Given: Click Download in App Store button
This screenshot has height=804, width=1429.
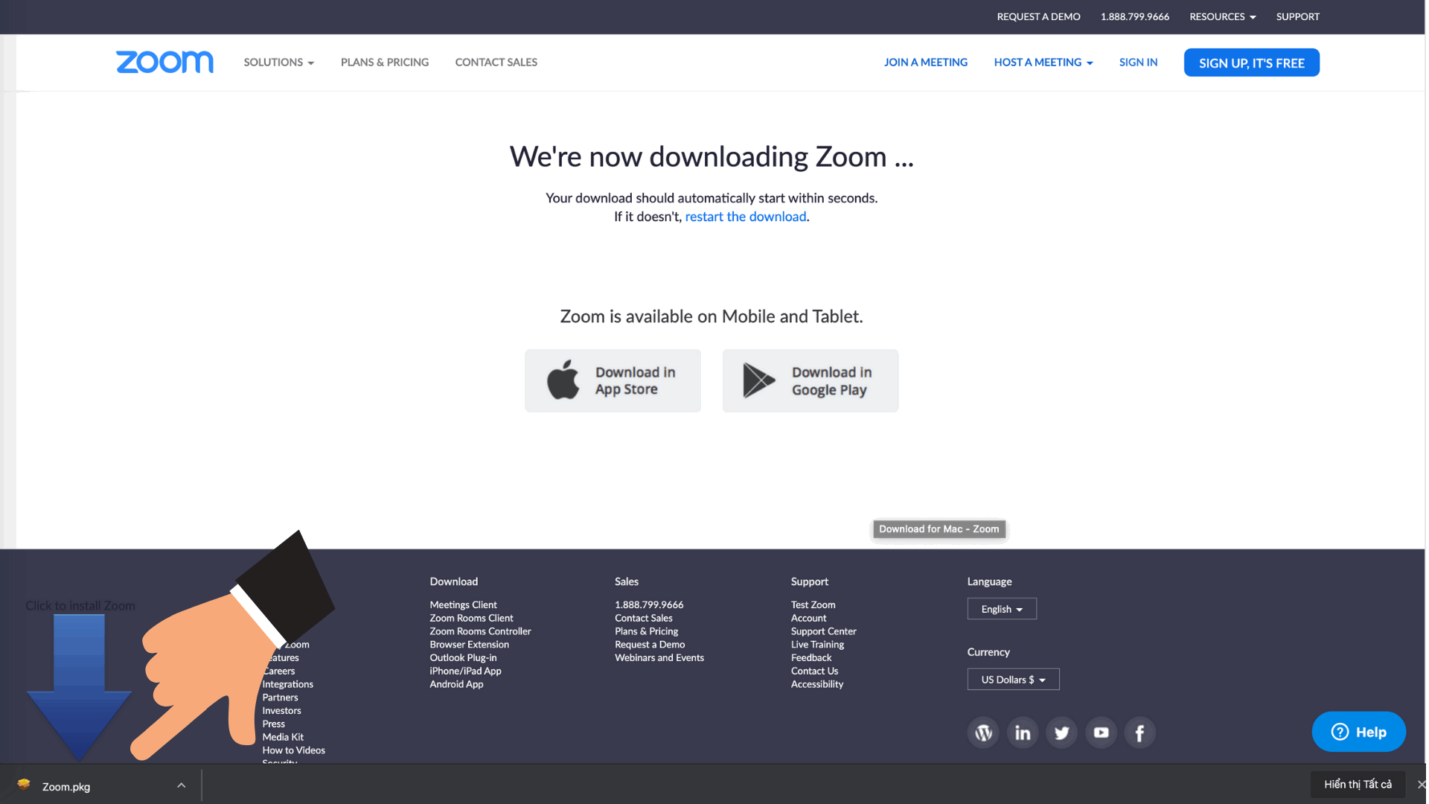Looking at the screenshot, I should pos(613,380).
